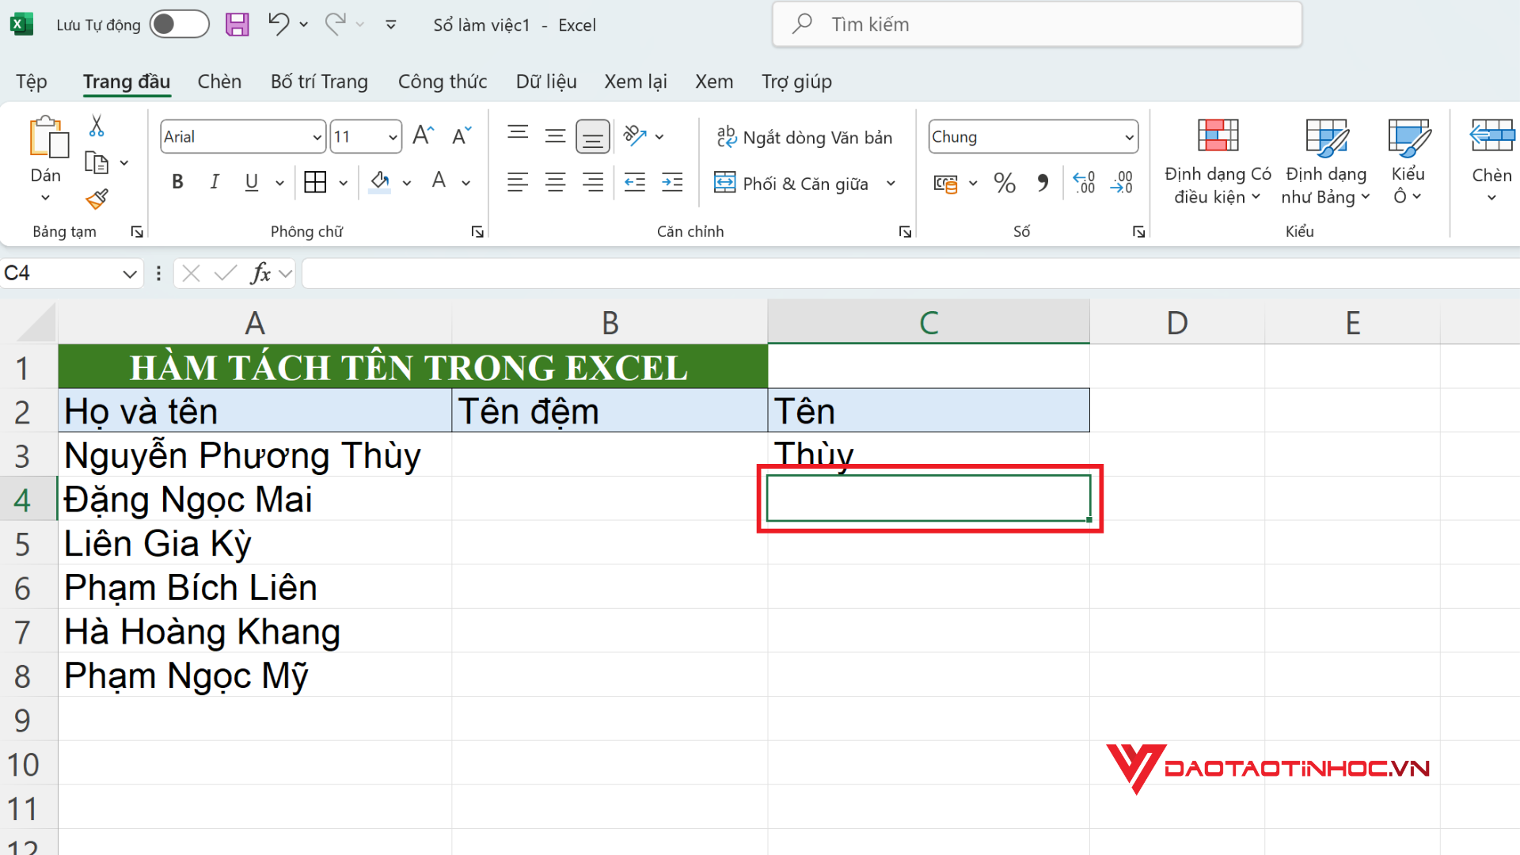Click the Cut scissors icon

[97, 126]
